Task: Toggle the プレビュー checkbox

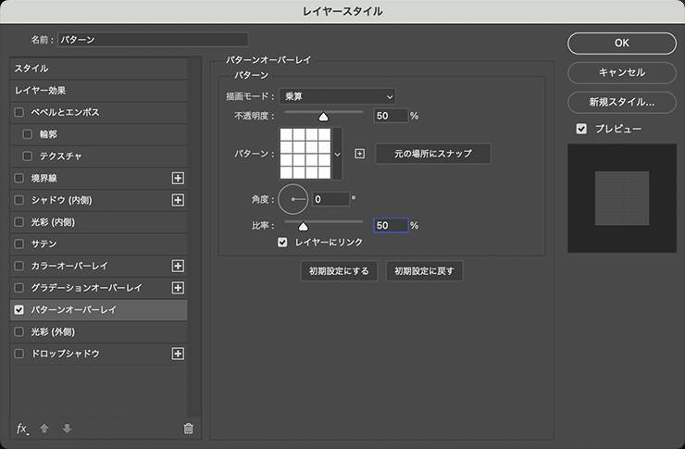Action: click(x=581, y=129)
